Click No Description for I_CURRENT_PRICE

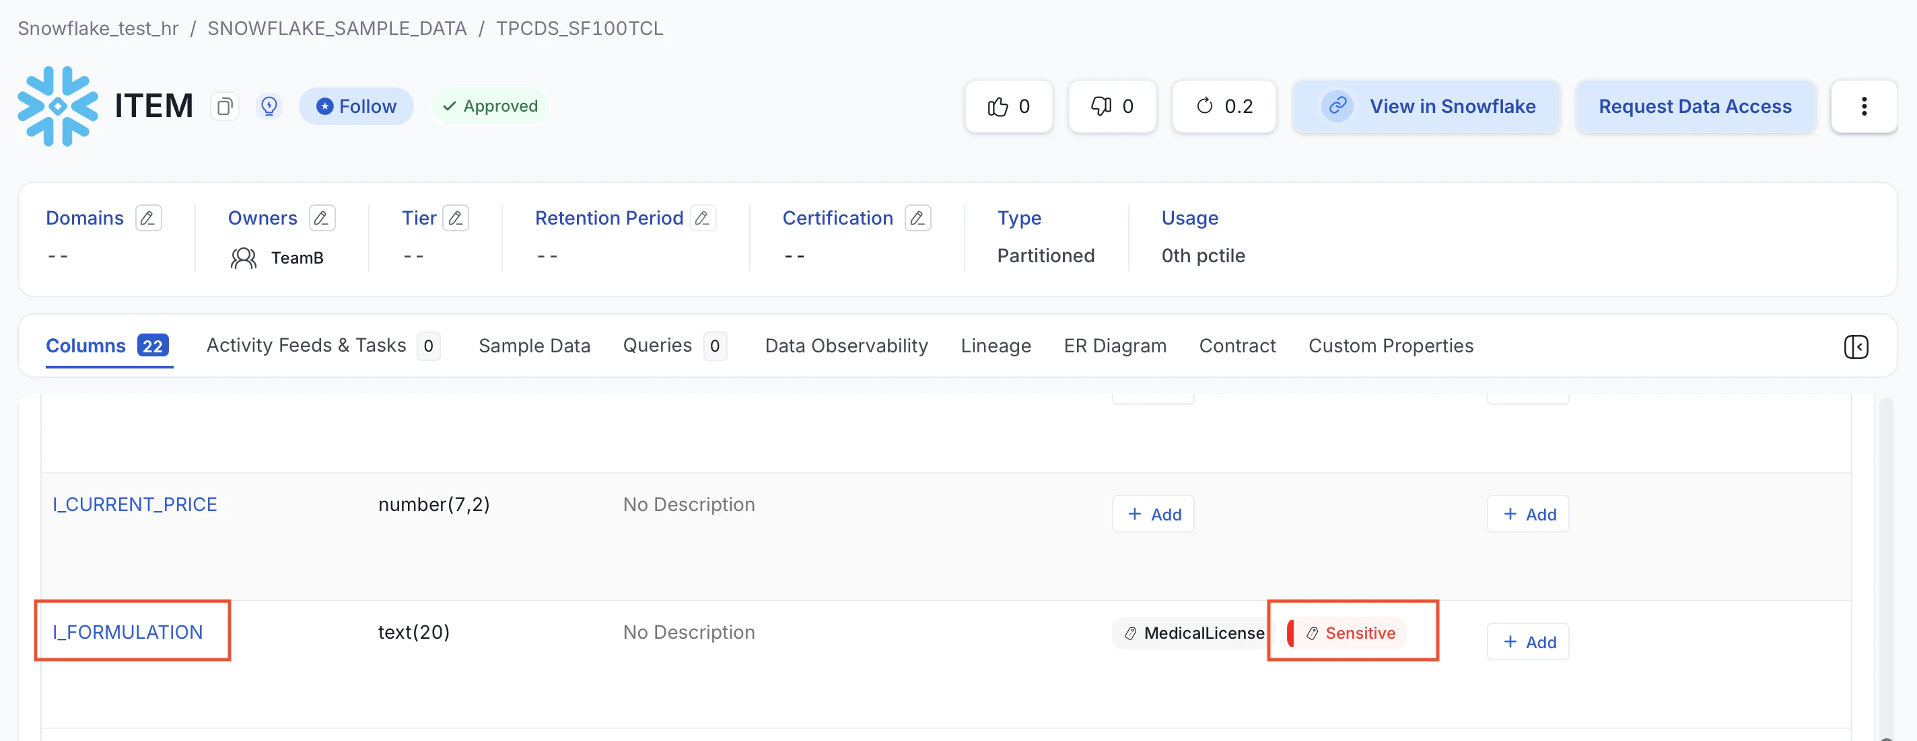689,505
